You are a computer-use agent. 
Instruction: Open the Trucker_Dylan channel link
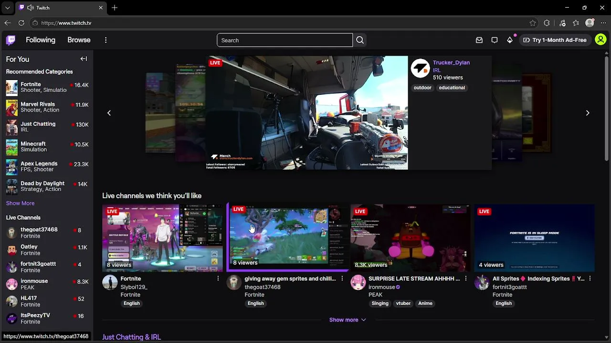(451, 62)
